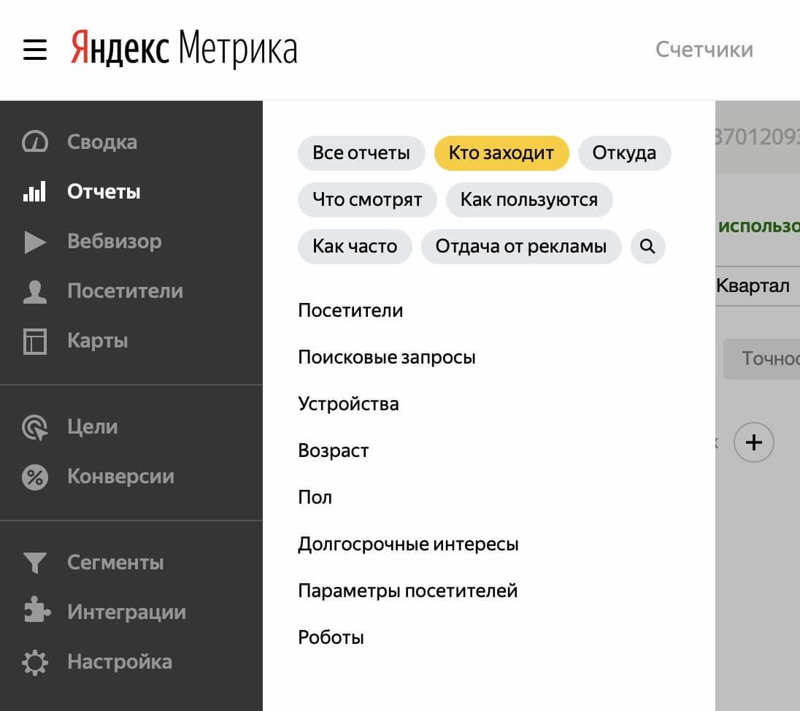Open Конверсии via the percent icon

(x=36, y=476)
